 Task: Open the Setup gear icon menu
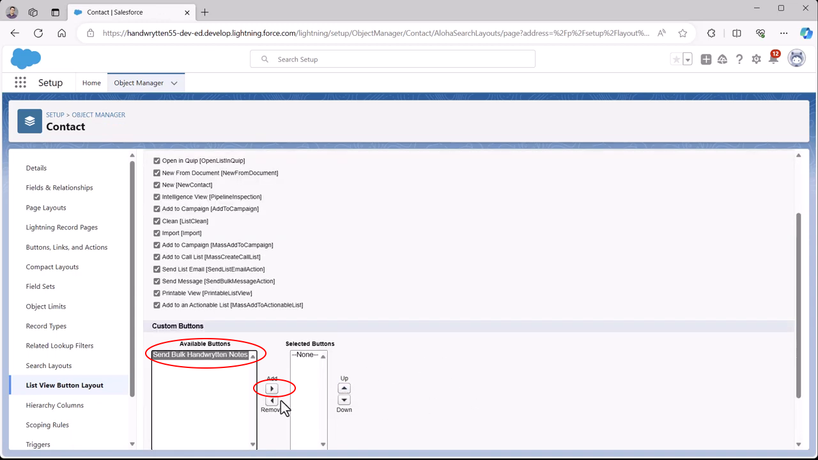756,59
